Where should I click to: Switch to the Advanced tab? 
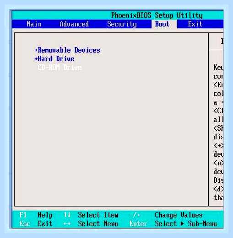[74, 24]
